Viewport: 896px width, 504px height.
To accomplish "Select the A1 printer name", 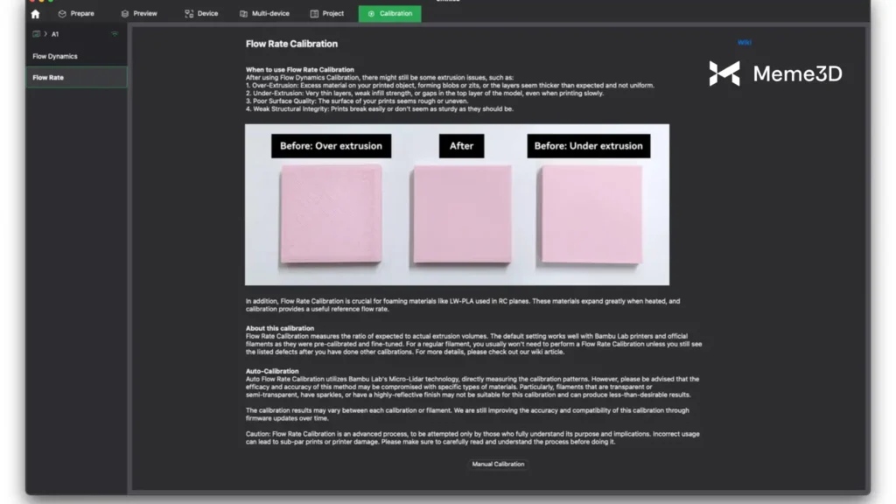I will pyautogui.click(x=54, y=34).
